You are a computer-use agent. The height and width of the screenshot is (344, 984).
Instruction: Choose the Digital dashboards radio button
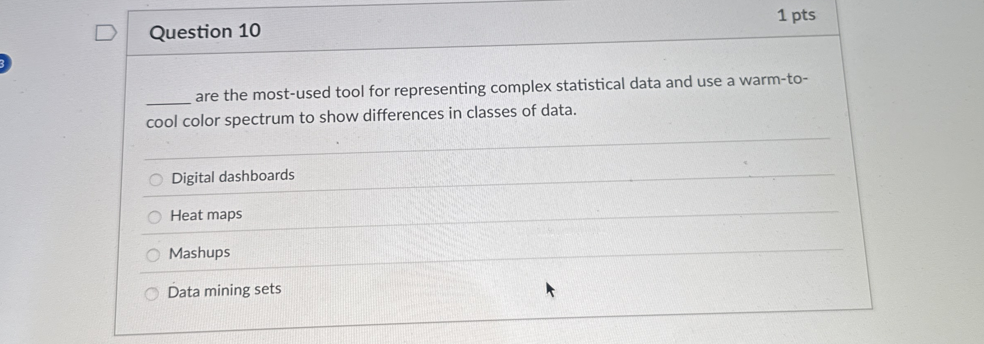[156, 179]
